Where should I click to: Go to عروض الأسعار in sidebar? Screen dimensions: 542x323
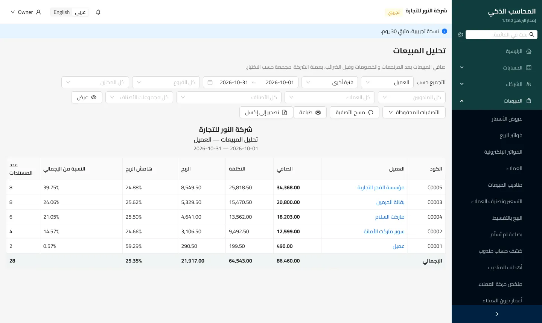pos(507,119)
